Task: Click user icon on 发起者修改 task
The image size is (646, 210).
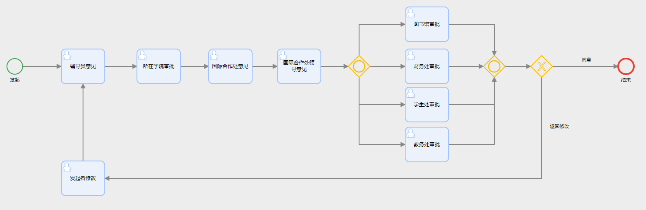Action: 67,167
